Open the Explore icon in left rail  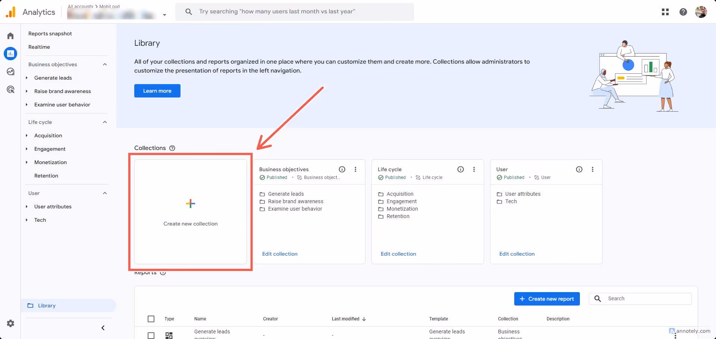[x=10, y=71]
